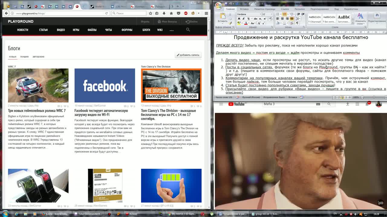The image size is (387, 217).
Task: Select the лучшие blogs tab
Action: pos(24,57)
